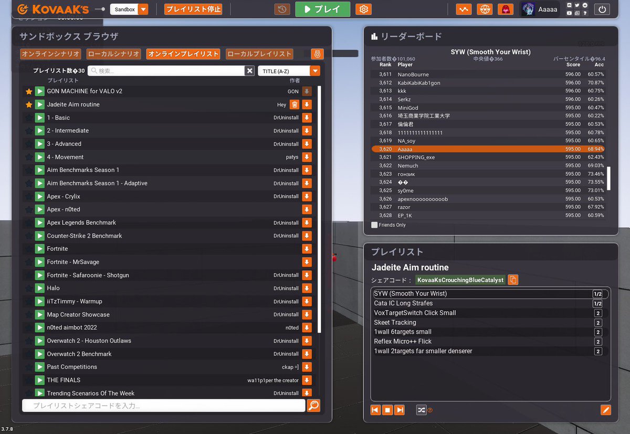Viewport: 630px width, 434px height.
Task: Click the red character icon in top bar
Action: pyautogui.click(x=506, y=9)
